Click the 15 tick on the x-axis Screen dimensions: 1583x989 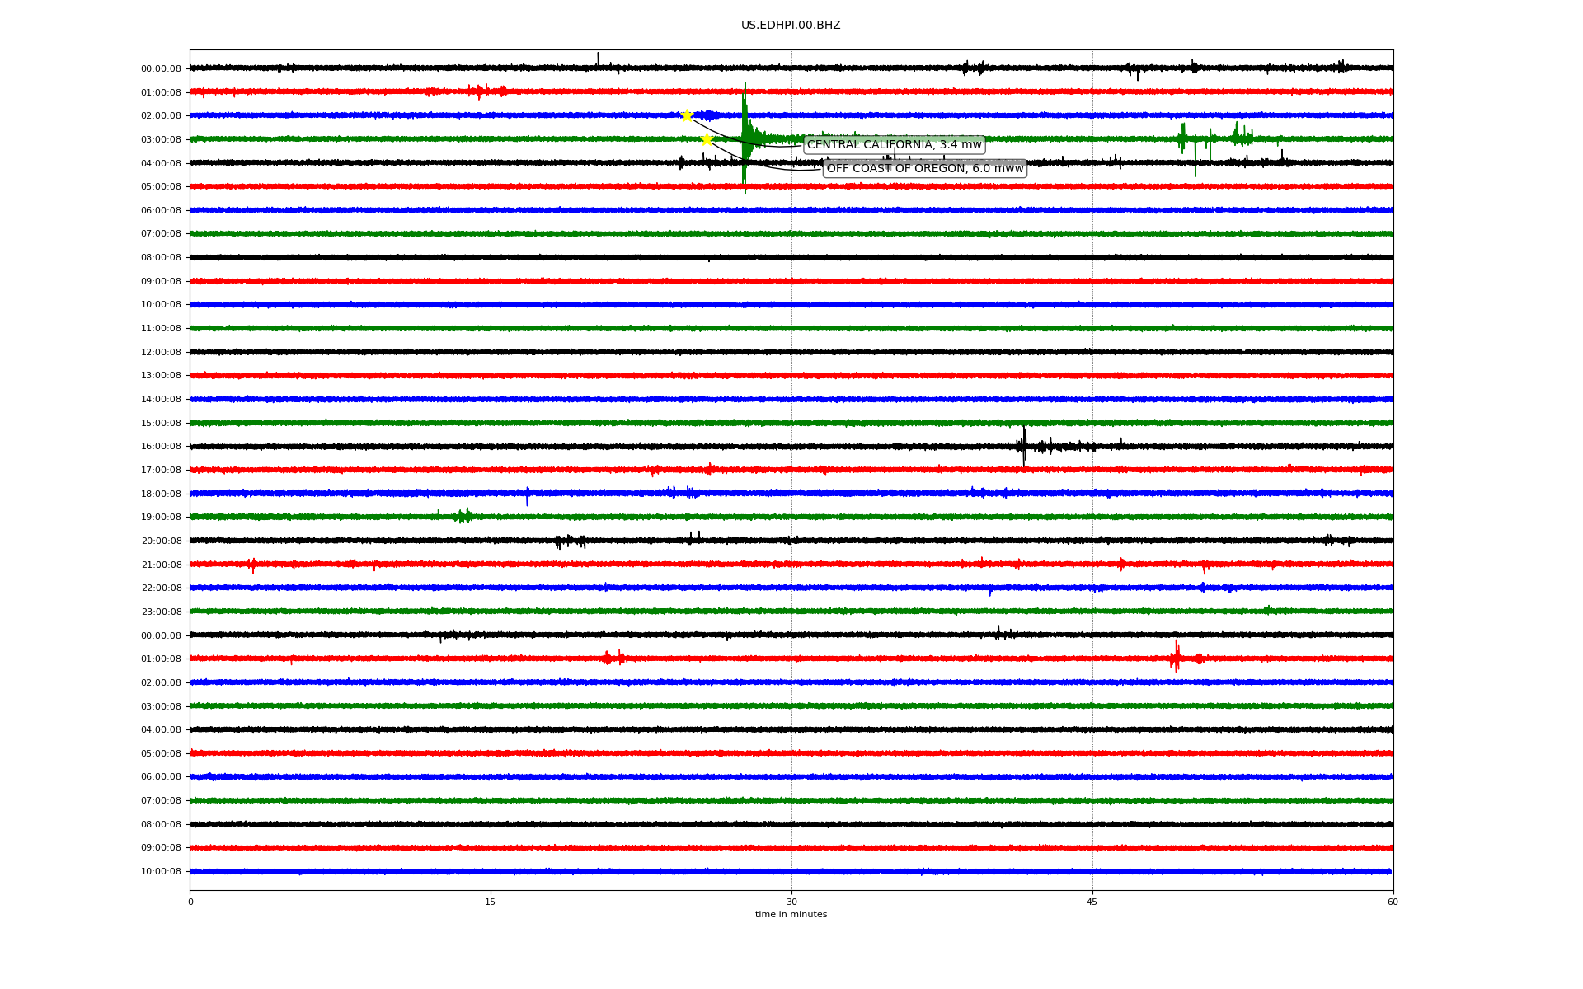[491, 902]
